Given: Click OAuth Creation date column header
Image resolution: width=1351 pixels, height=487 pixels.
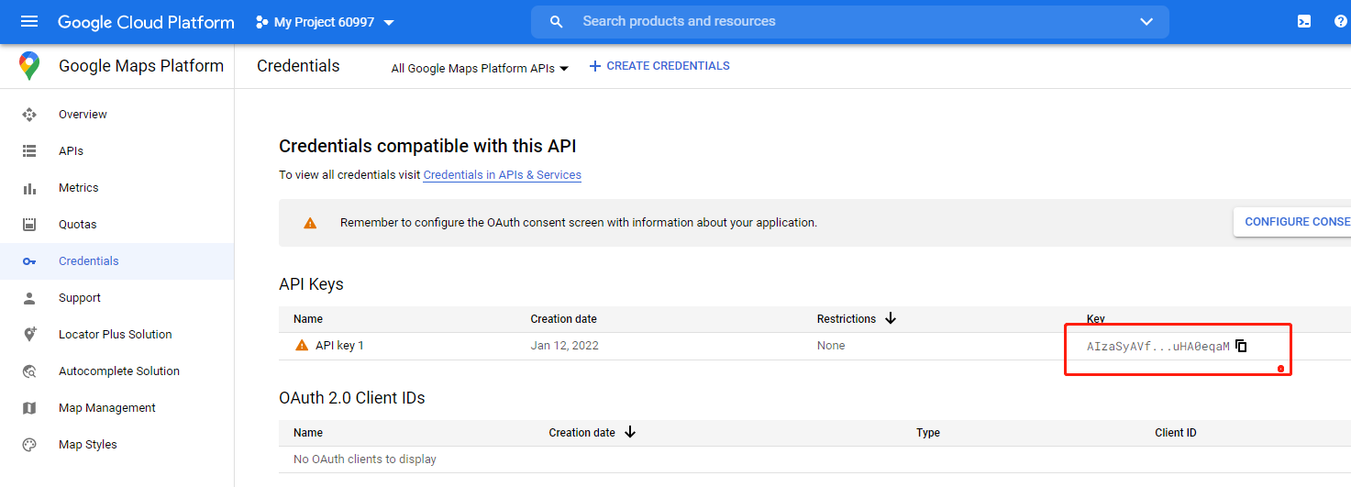Looking at the screenshot, I should click(x=581, y=433).
